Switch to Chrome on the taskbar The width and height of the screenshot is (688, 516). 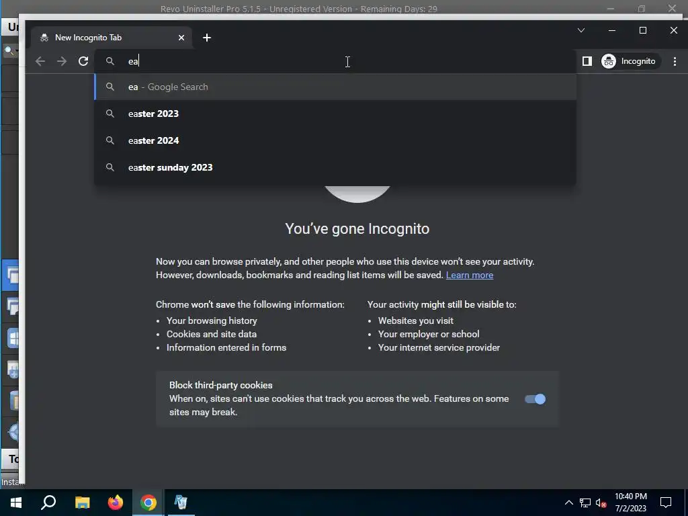[148, 503]
